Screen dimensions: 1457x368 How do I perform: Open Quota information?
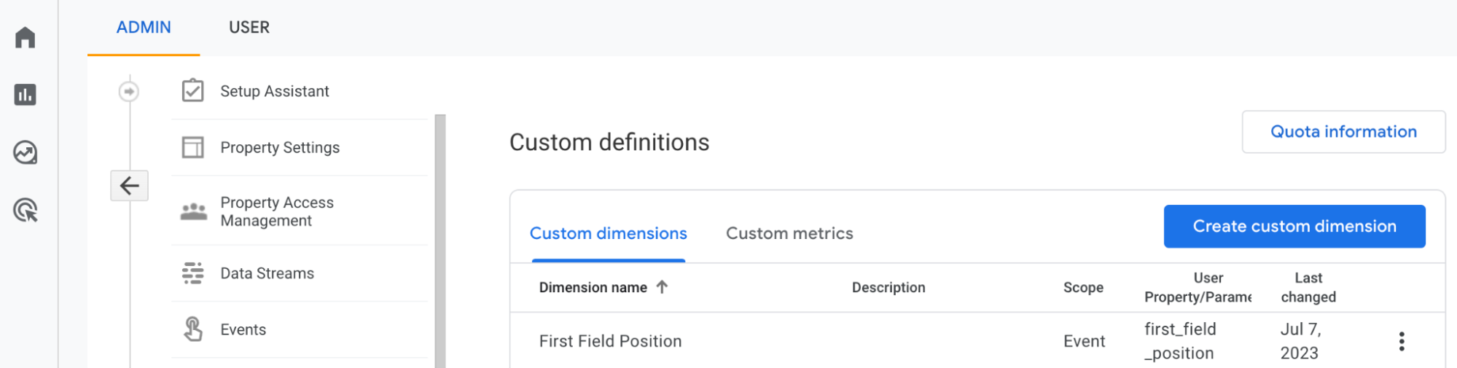click(1343, 132)
